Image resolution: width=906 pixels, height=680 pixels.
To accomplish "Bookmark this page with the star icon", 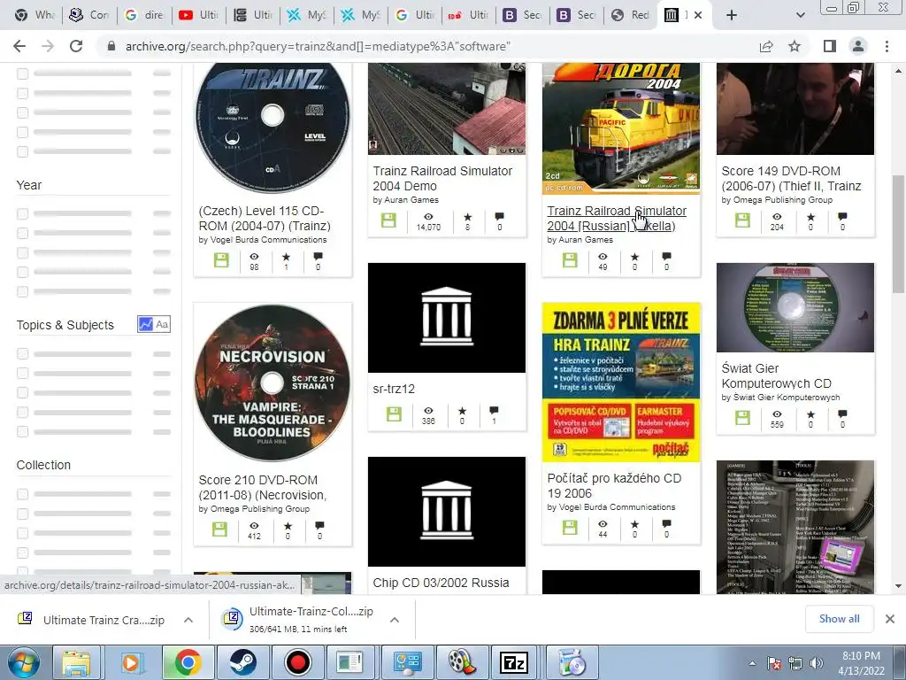I will pos(795,46).
